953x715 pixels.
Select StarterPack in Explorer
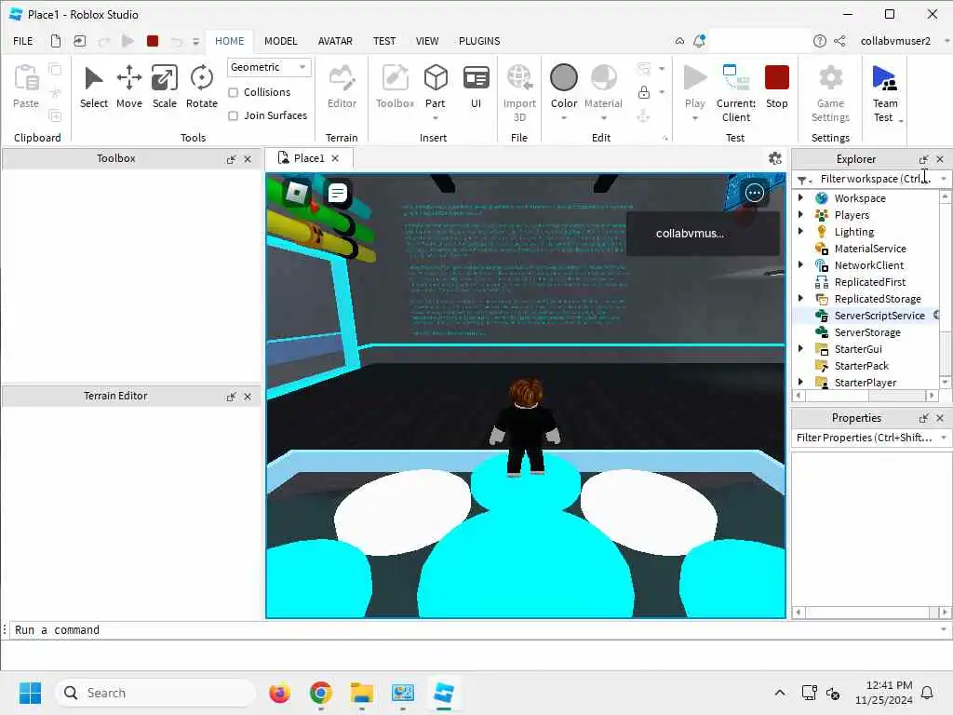point(861,365)
